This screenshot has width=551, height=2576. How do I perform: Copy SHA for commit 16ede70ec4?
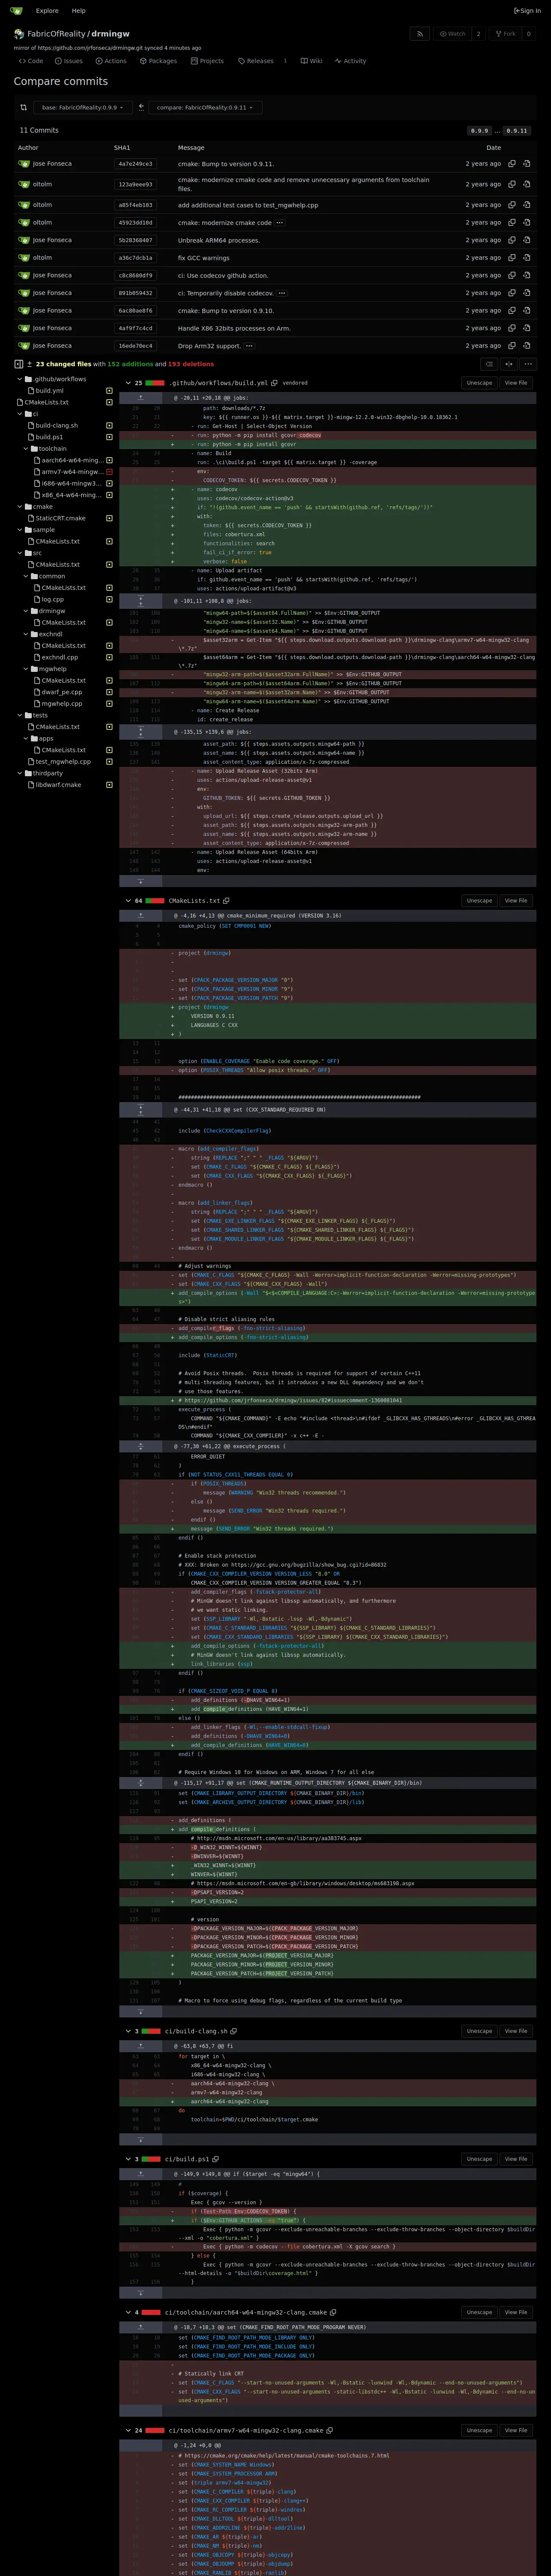click(x=512, y=346)
